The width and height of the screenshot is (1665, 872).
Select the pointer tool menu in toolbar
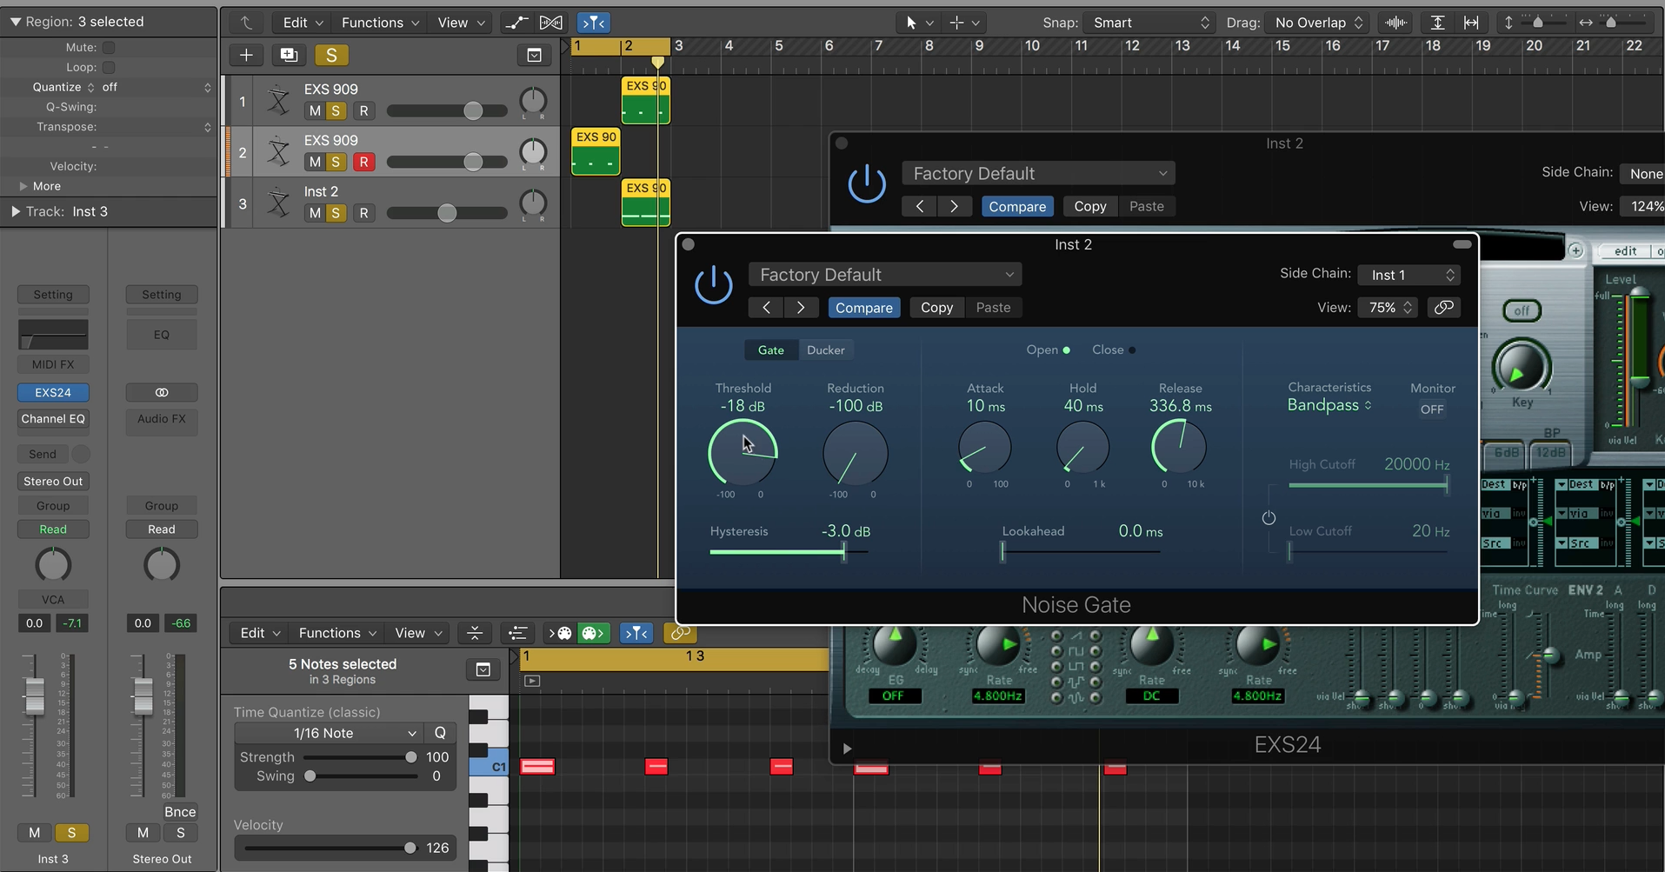pyautogui.click(x=918, y=23)
